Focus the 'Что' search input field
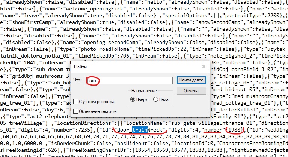Screen dimensions: 288x157 click(x=130, y=80)
